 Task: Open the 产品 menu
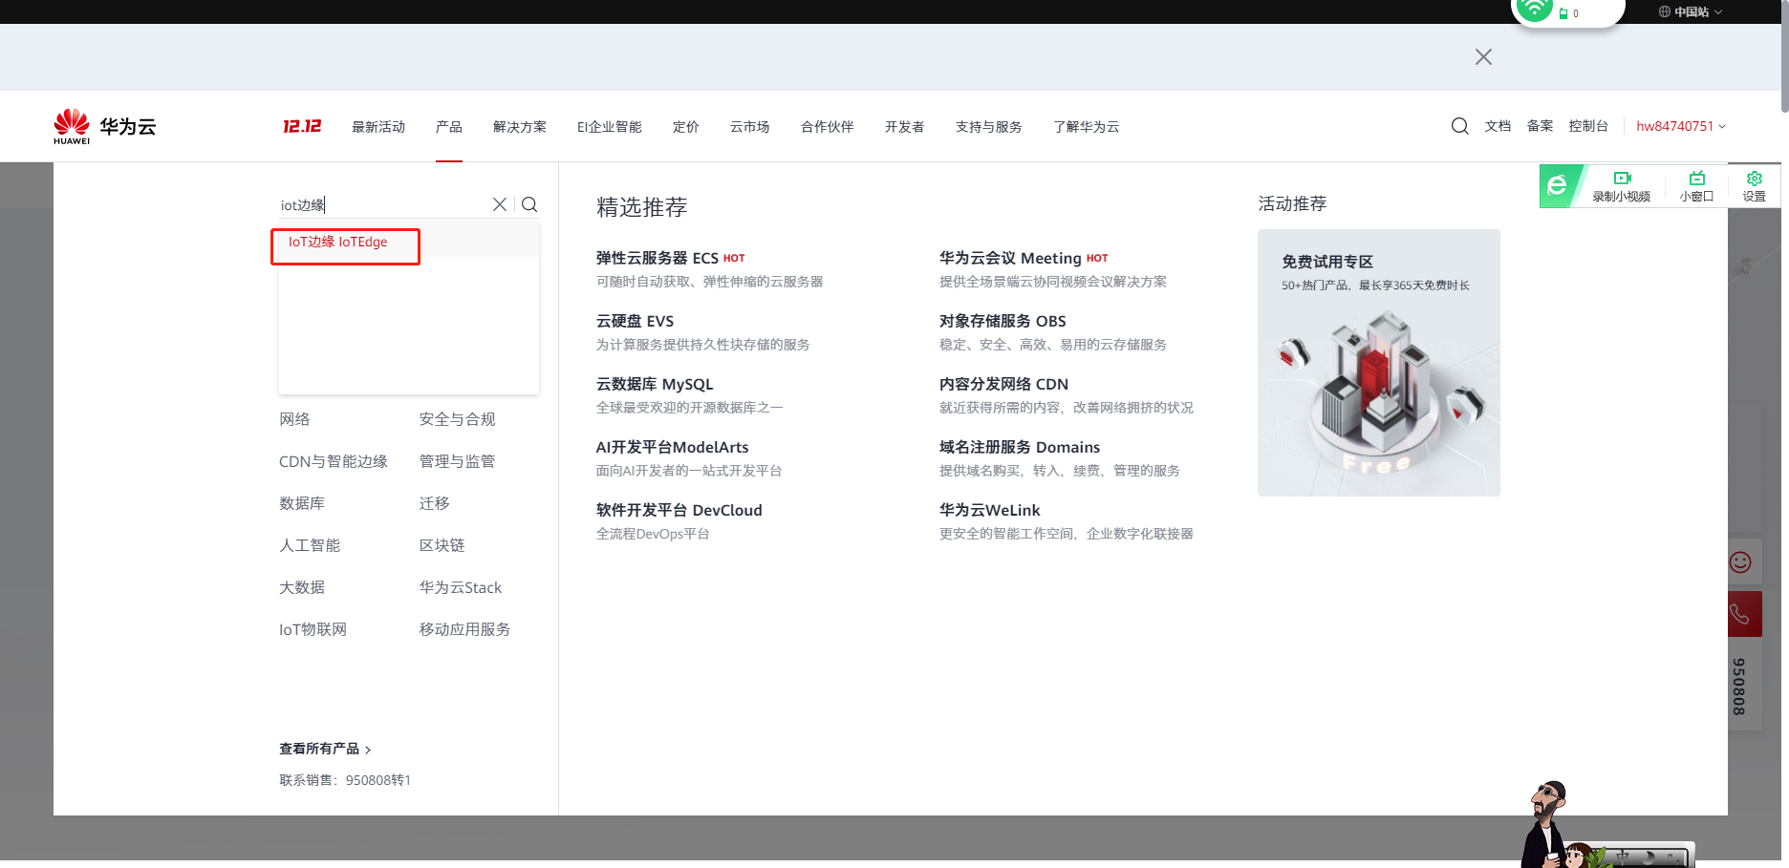(x=449, y=126)
